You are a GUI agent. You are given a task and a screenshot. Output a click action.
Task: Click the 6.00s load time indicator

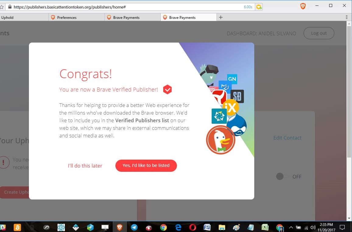click(248, 7)
